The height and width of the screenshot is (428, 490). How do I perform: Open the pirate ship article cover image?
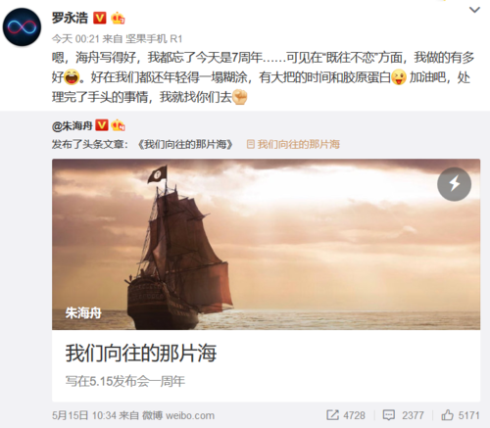tap(266, 244)
